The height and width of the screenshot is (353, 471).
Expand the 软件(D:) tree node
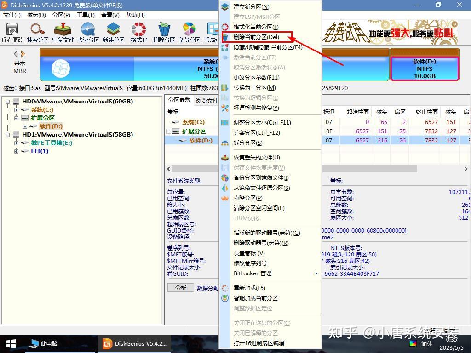(25, 126)
